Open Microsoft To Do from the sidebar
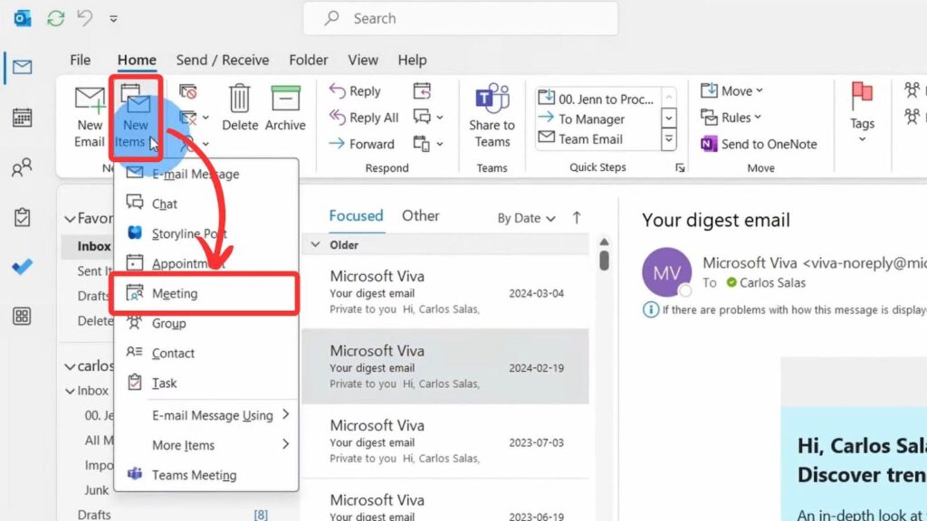The image size is (927, 521). [22, 219]
